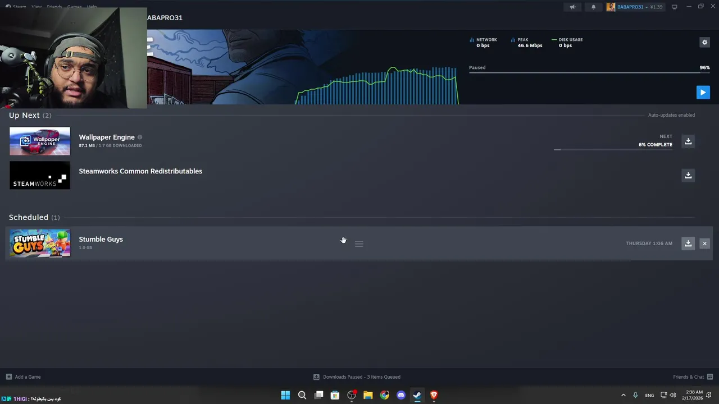Click the Wallpaper Engine title
This screenshot has width=719, height=404.
tap(107, 137)
